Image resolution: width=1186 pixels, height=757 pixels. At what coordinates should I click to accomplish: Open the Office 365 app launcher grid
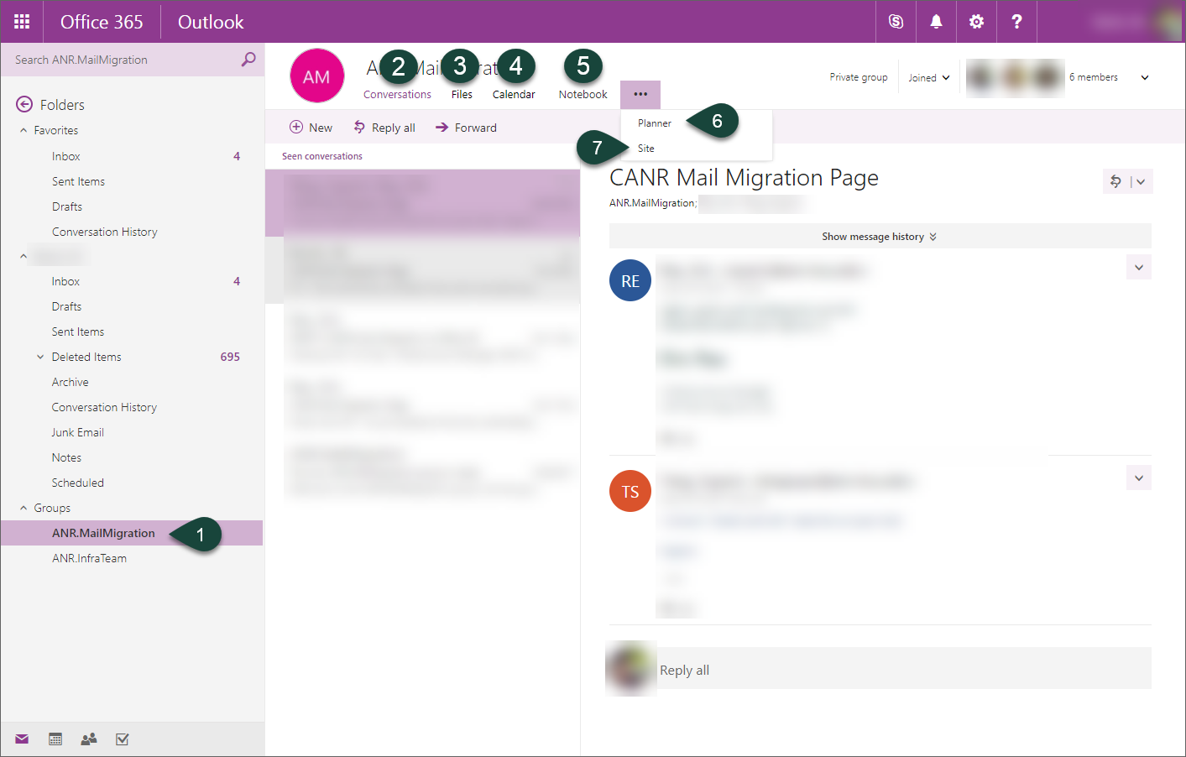[22, 22]
